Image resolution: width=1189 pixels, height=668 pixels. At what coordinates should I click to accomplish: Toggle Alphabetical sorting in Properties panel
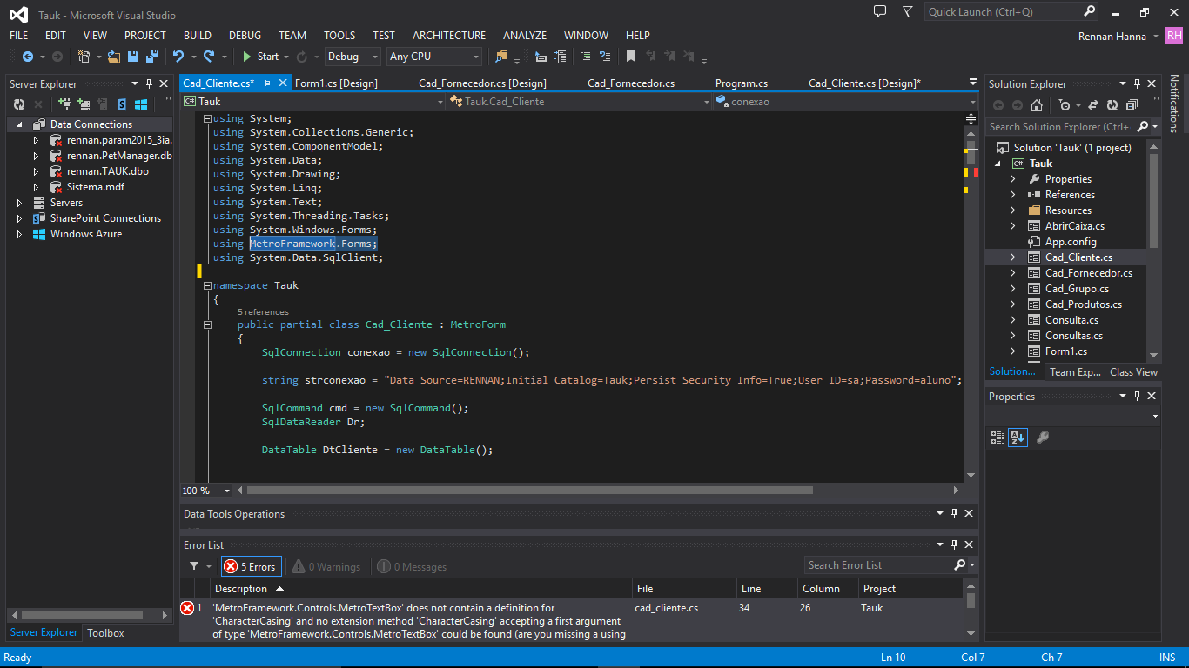(1018, 438)
